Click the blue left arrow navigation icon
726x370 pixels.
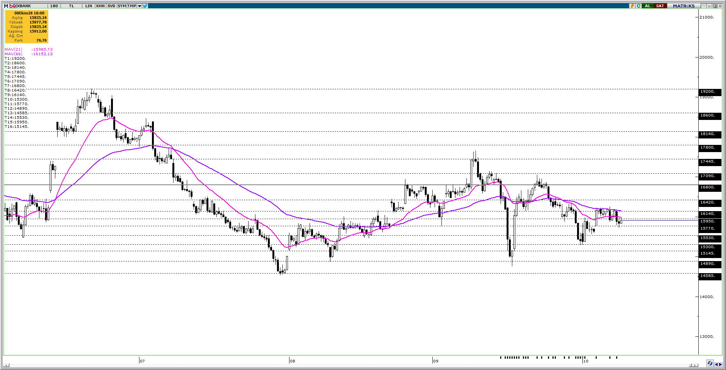(716, 365)
